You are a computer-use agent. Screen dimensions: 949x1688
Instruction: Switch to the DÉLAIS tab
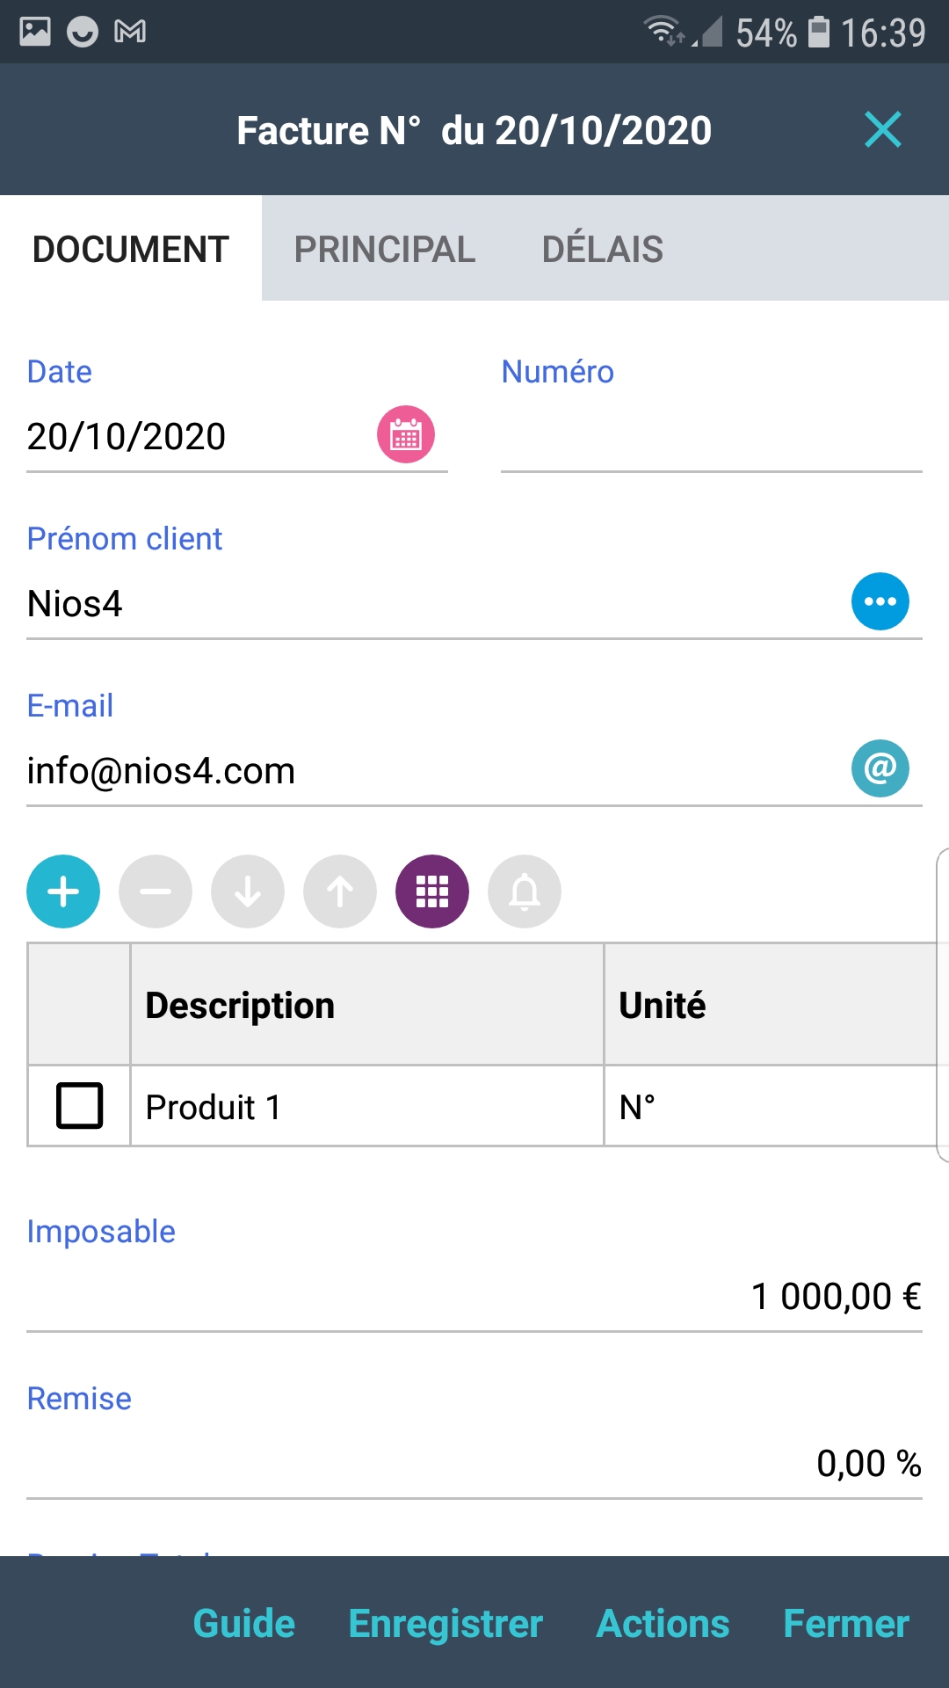tap(603, 249)
